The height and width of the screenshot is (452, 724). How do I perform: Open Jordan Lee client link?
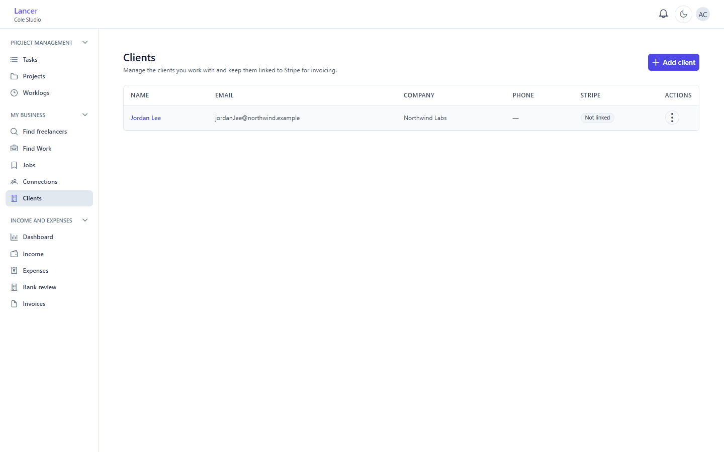coord(146,118)
